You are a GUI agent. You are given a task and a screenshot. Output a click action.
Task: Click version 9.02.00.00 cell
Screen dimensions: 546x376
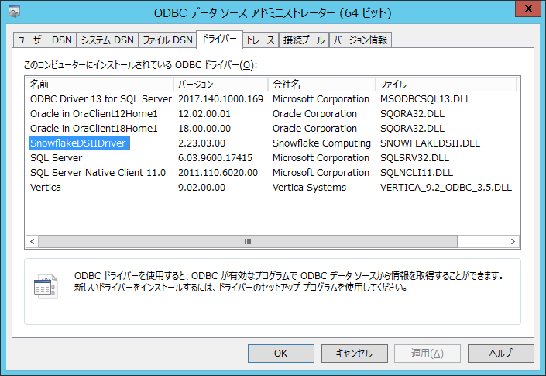201,187
